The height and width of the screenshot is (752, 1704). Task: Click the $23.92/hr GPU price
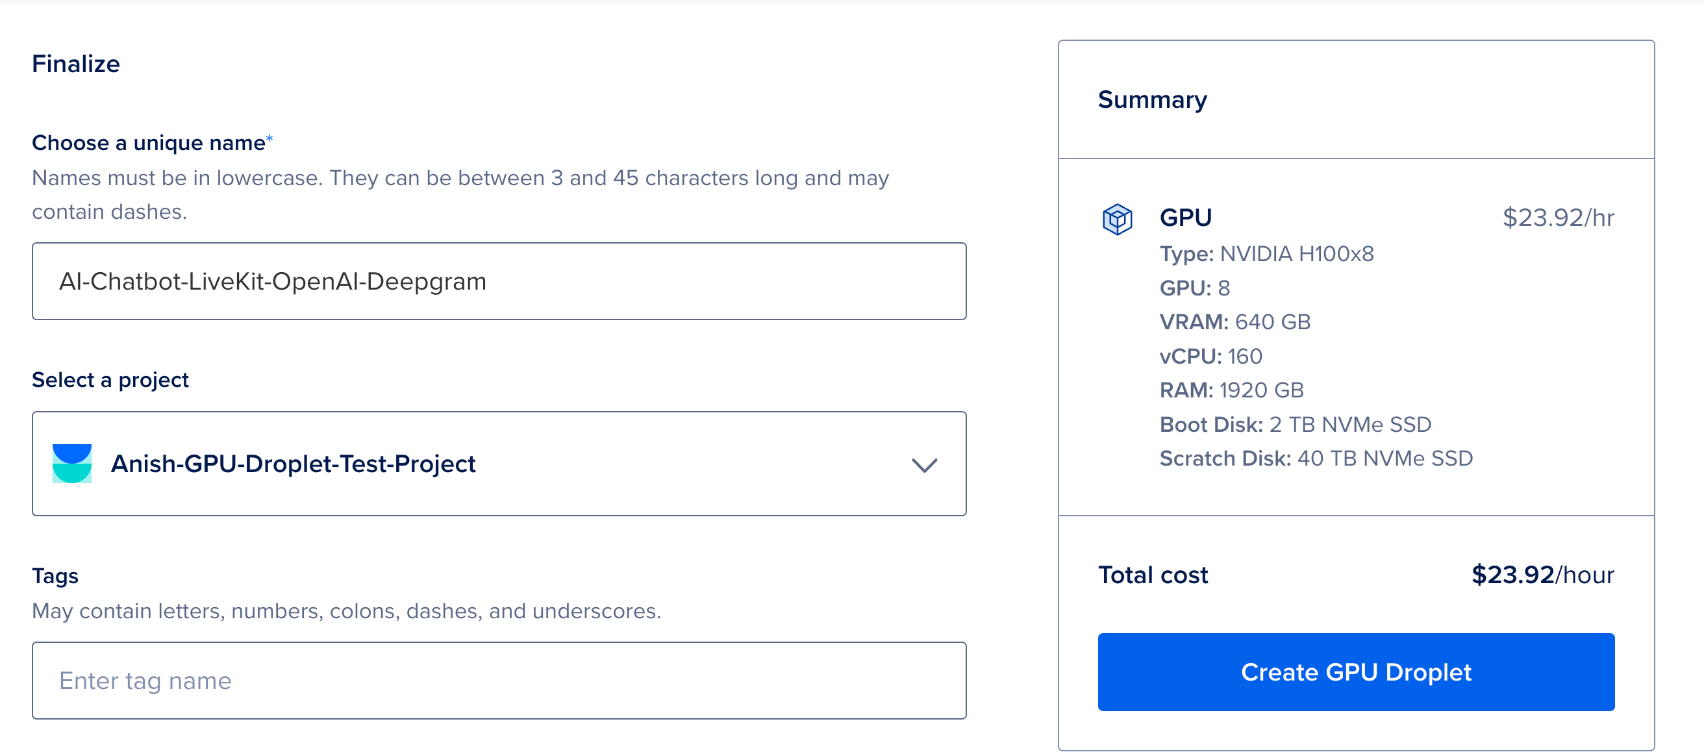1559,218
